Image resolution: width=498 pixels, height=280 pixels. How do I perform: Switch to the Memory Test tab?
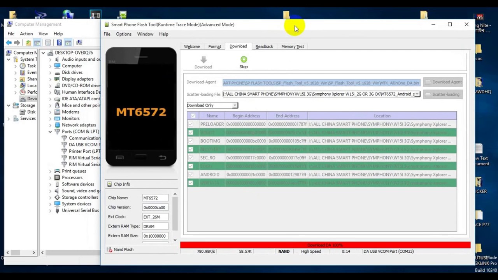pyautogui.click(x=293, y=46)
